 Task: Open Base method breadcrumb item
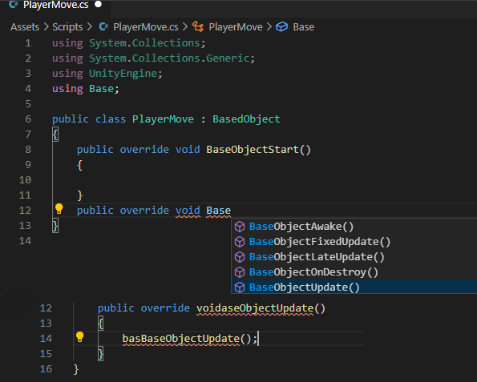click(x=304, y=27)
